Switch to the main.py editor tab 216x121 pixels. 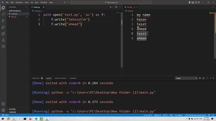[37, 7]
